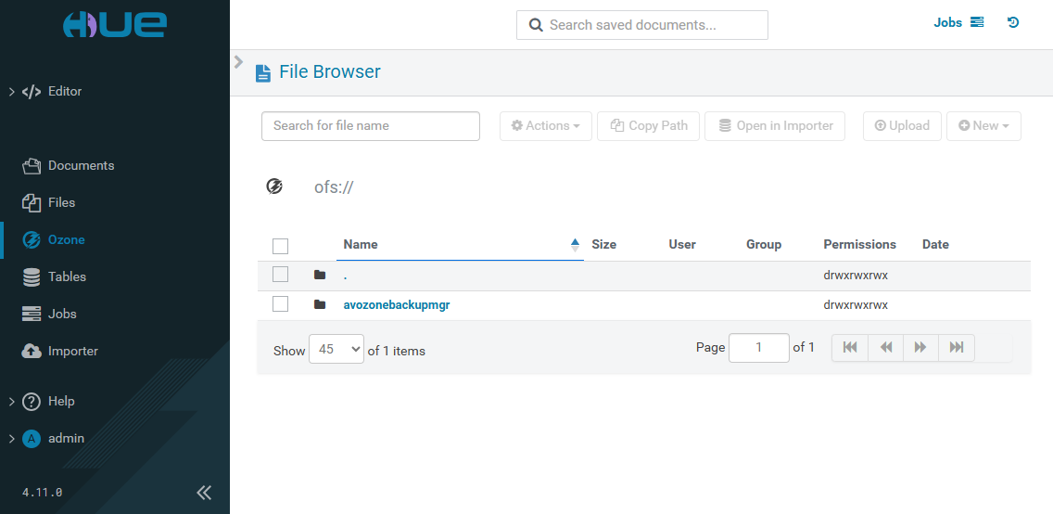
Task: Collapse the left sidebar with double-chevron icon
Action: [204, 492]
